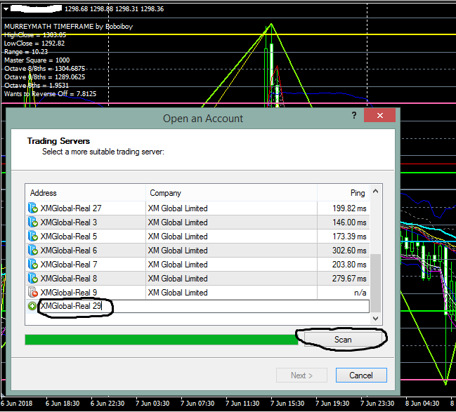Click the MURREYMATH TIMEFRAME indicator label on chart
Viewport: 456px width, 412px height.
pyautogui.click(x=68, y=27)
